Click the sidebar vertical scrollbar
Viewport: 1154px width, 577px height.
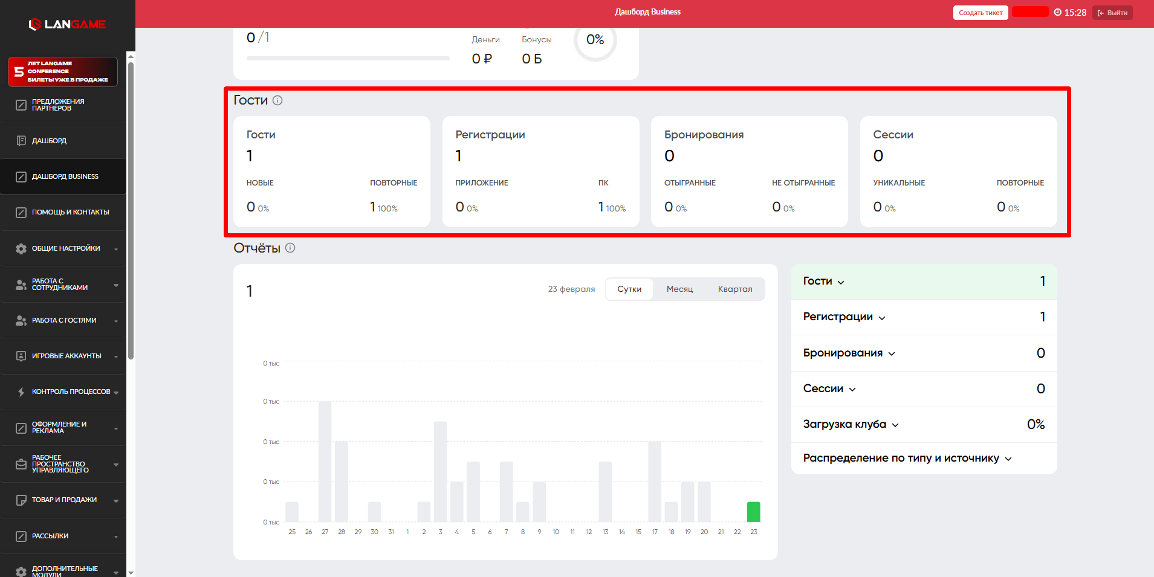pos(131,211)
